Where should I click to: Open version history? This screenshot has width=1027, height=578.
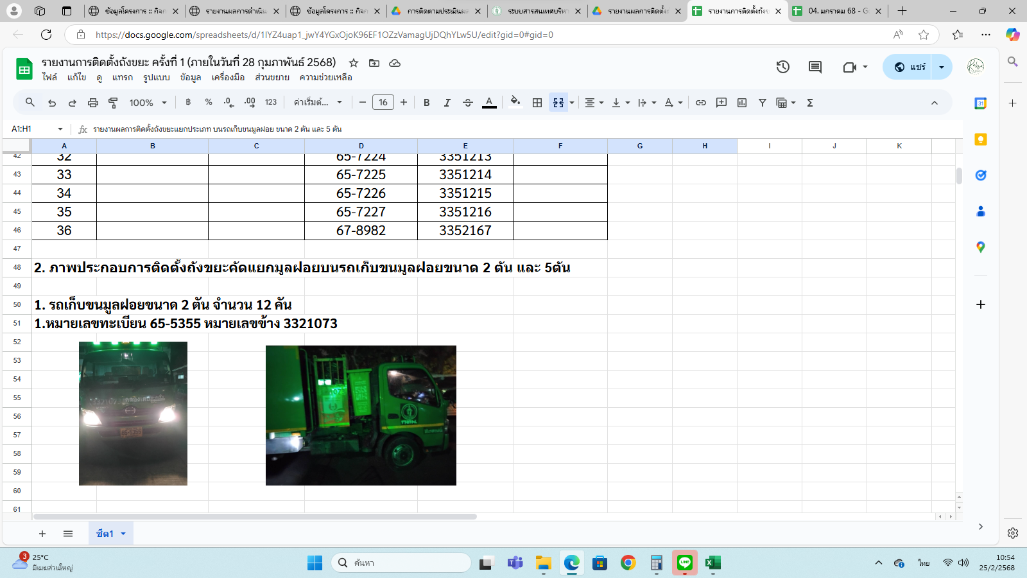coord(782,67)
